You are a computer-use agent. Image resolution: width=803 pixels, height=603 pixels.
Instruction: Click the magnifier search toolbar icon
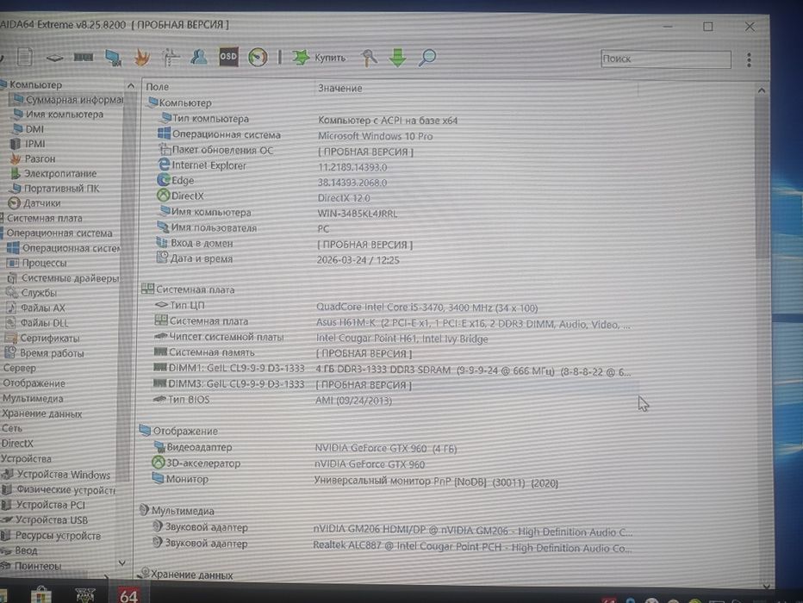(427, 58)
